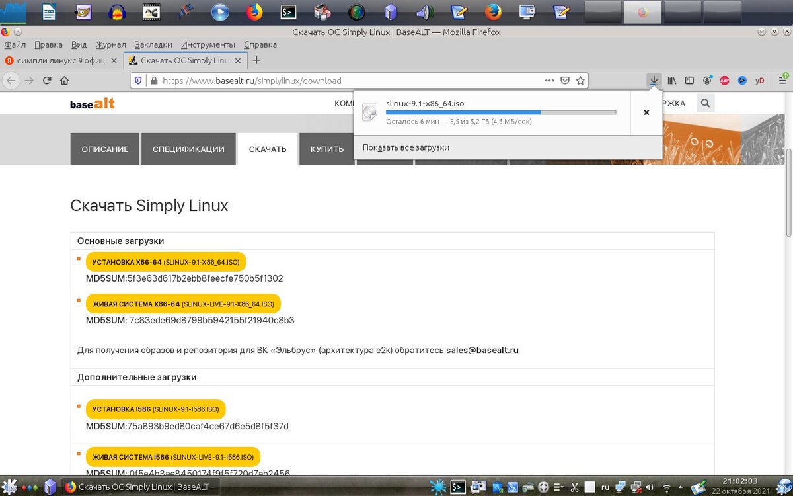Download УСТАНОВКА I586 ISO
Screen dimensions: 793x496
[156, 409]
